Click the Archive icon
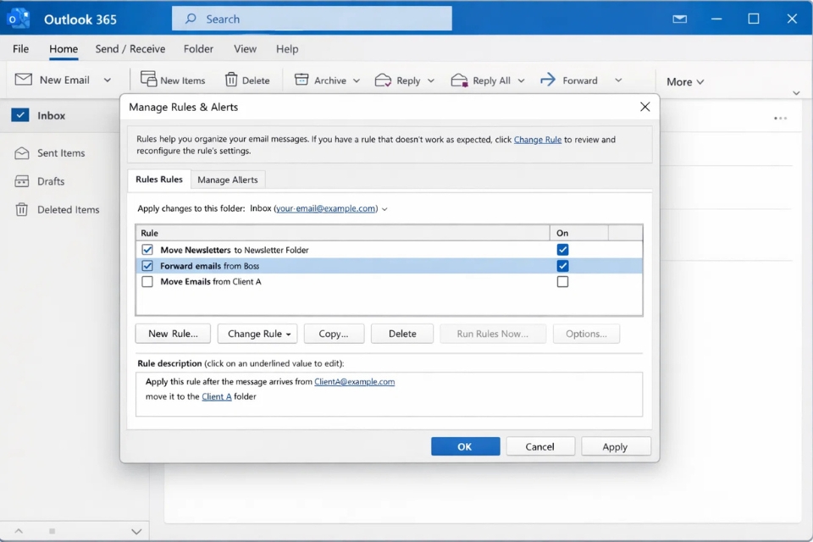Image resolution: width=813 pixels, height=542 pixels. [301, 79]
